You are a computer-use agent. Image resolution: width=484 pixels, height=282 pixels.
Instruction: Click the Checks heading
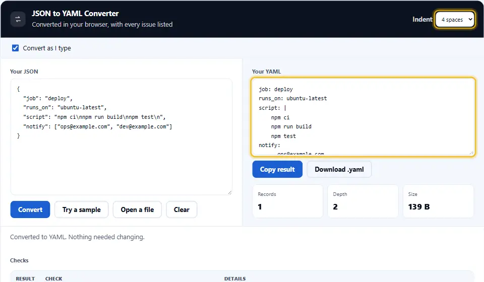coord(19,260)
